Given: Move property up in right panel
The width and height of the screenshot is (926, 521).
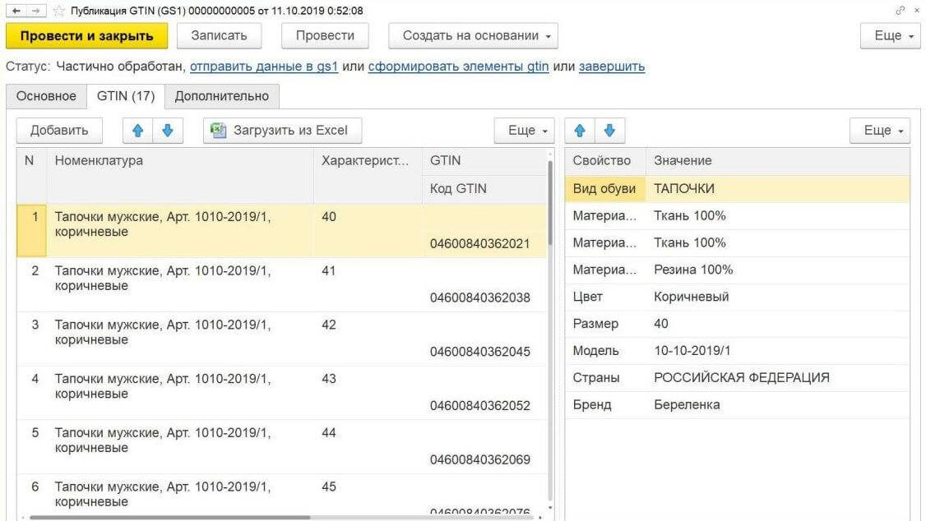Looking at the screenshot, I should (x=580, y=131).
